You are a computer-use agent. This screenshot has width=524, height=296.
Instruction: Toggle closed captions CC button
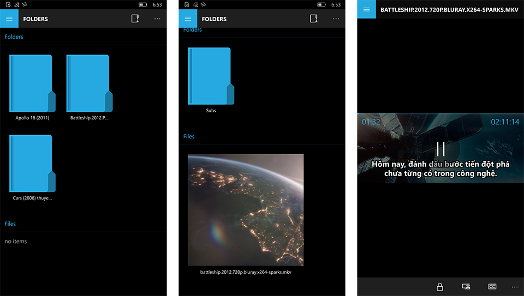coord(492,287)
